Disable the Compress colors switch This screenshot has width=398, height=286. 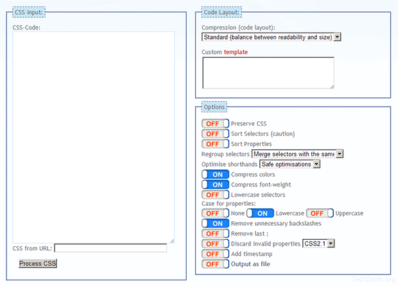(215, 174)
